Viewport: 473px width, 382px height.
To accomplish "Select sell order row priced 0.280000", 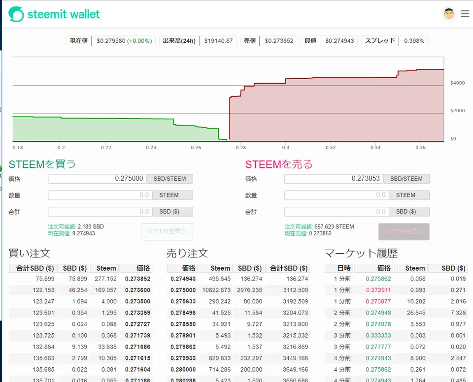I will [x=238, y=370].
